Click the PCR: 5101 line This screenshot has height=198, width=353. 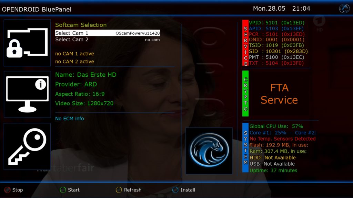pyautogui.click(x=277, y=34)
